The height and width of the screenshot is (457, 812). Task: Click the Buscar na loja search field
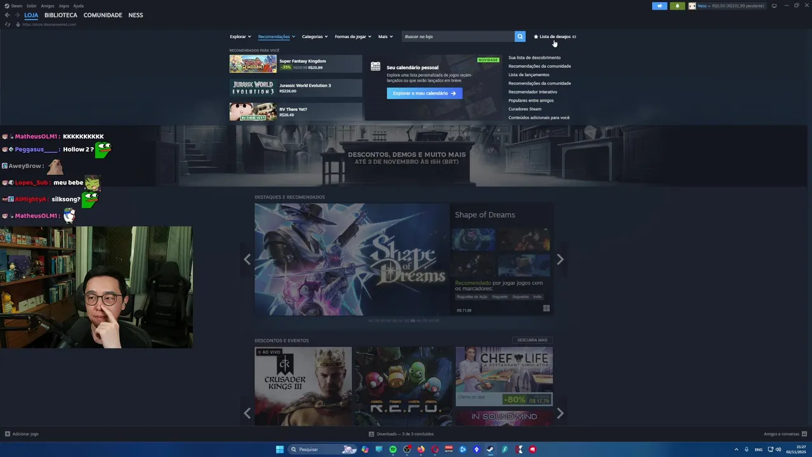[458, 37]
